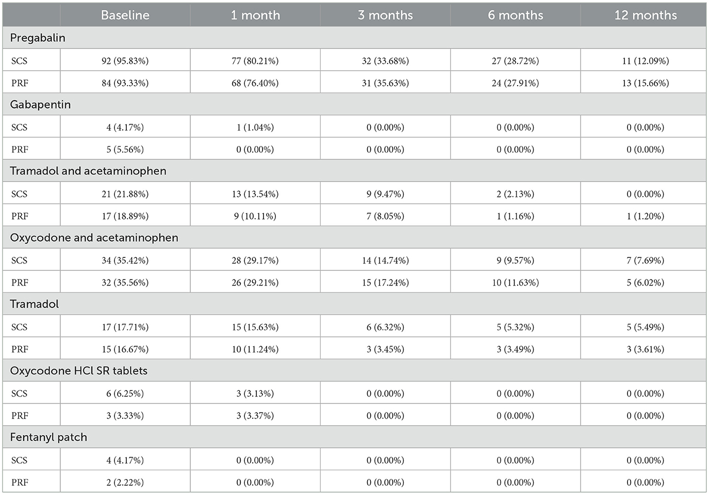Click the cell showing 10 (11.63%)

515,283
